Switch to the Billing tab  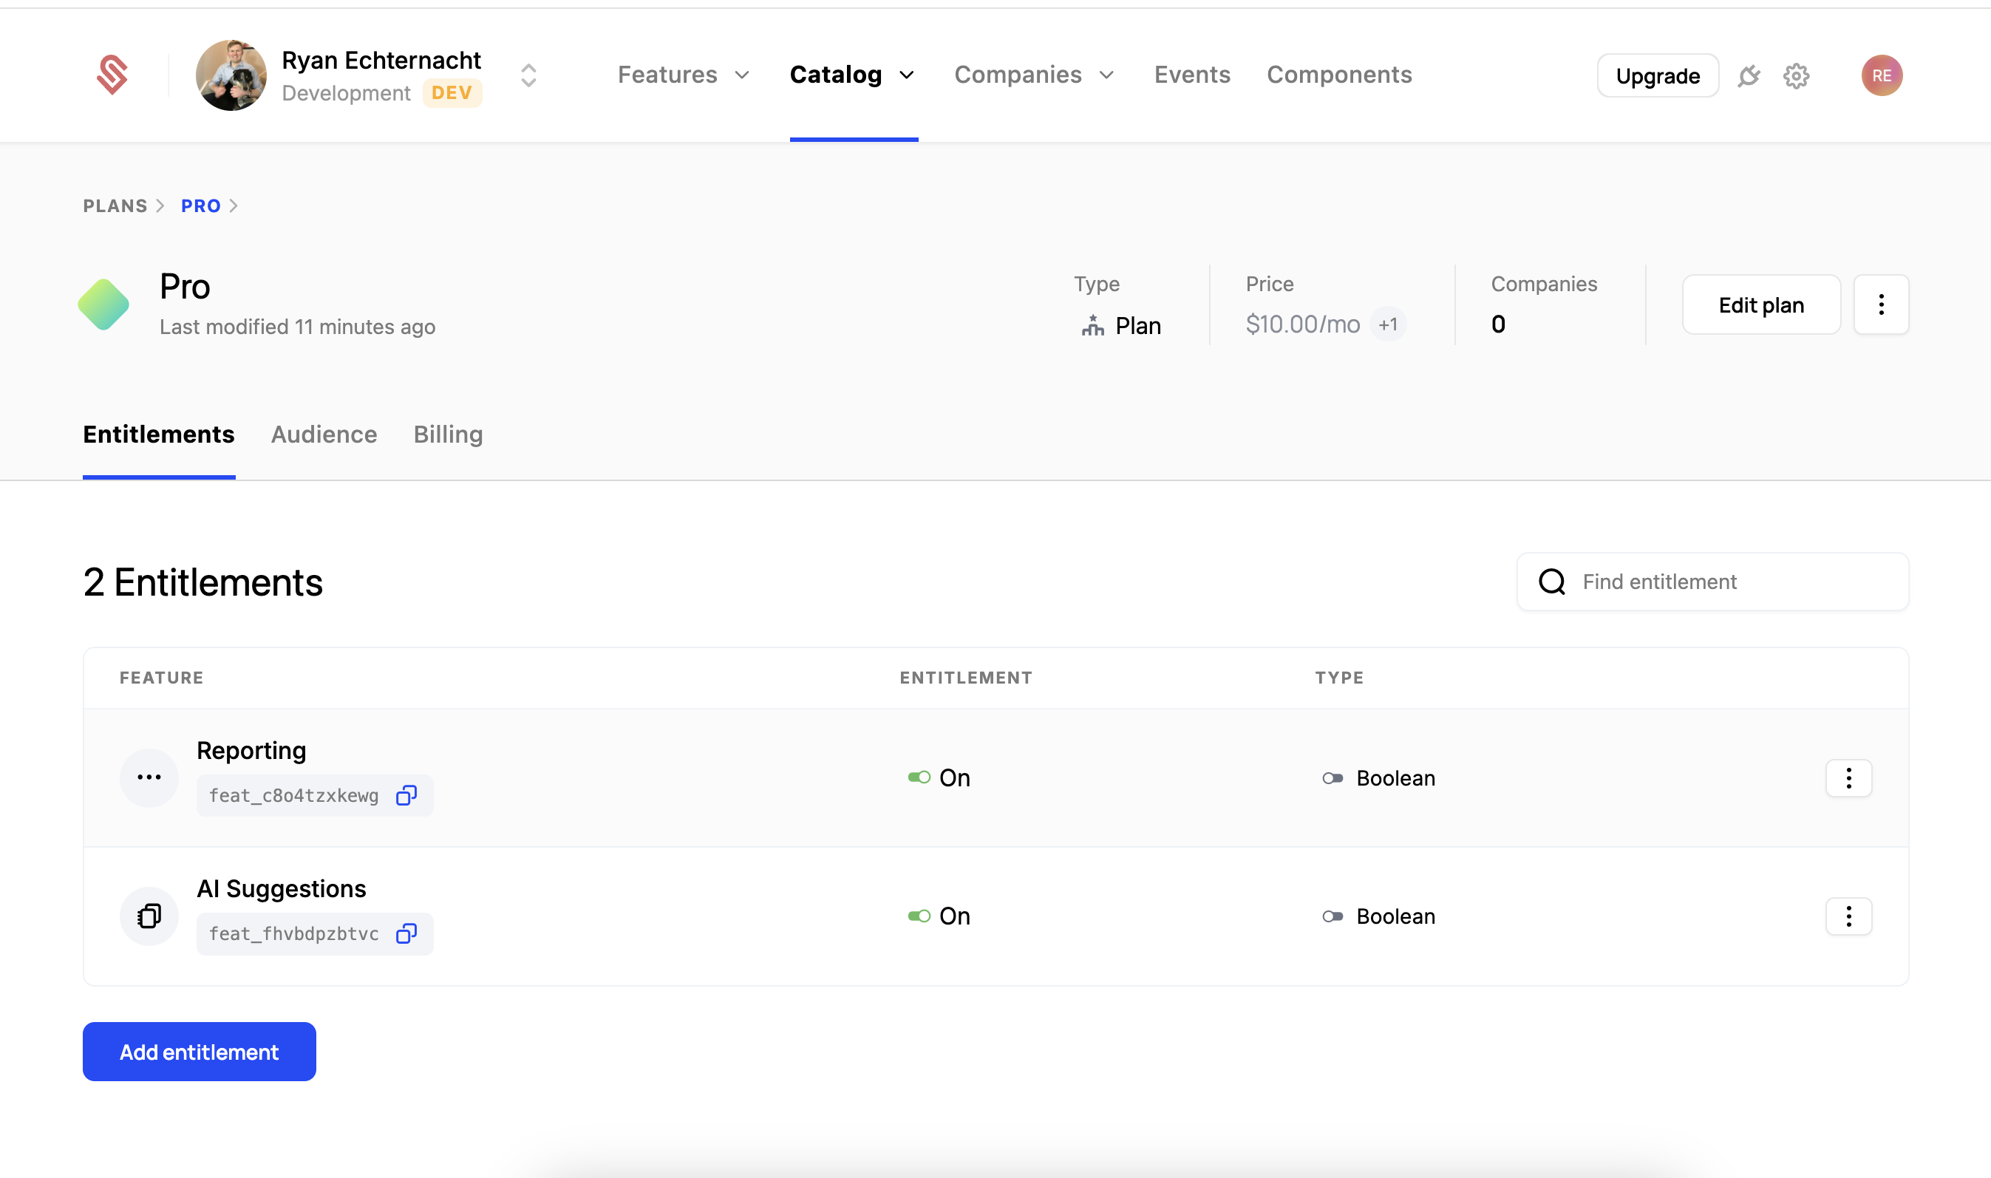[448, 435]
